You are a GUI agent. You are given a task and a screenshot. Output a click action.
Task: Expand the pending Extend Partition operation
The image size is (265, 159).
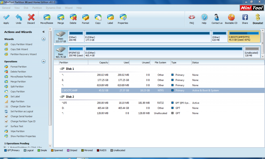click(x=5, y=148)
